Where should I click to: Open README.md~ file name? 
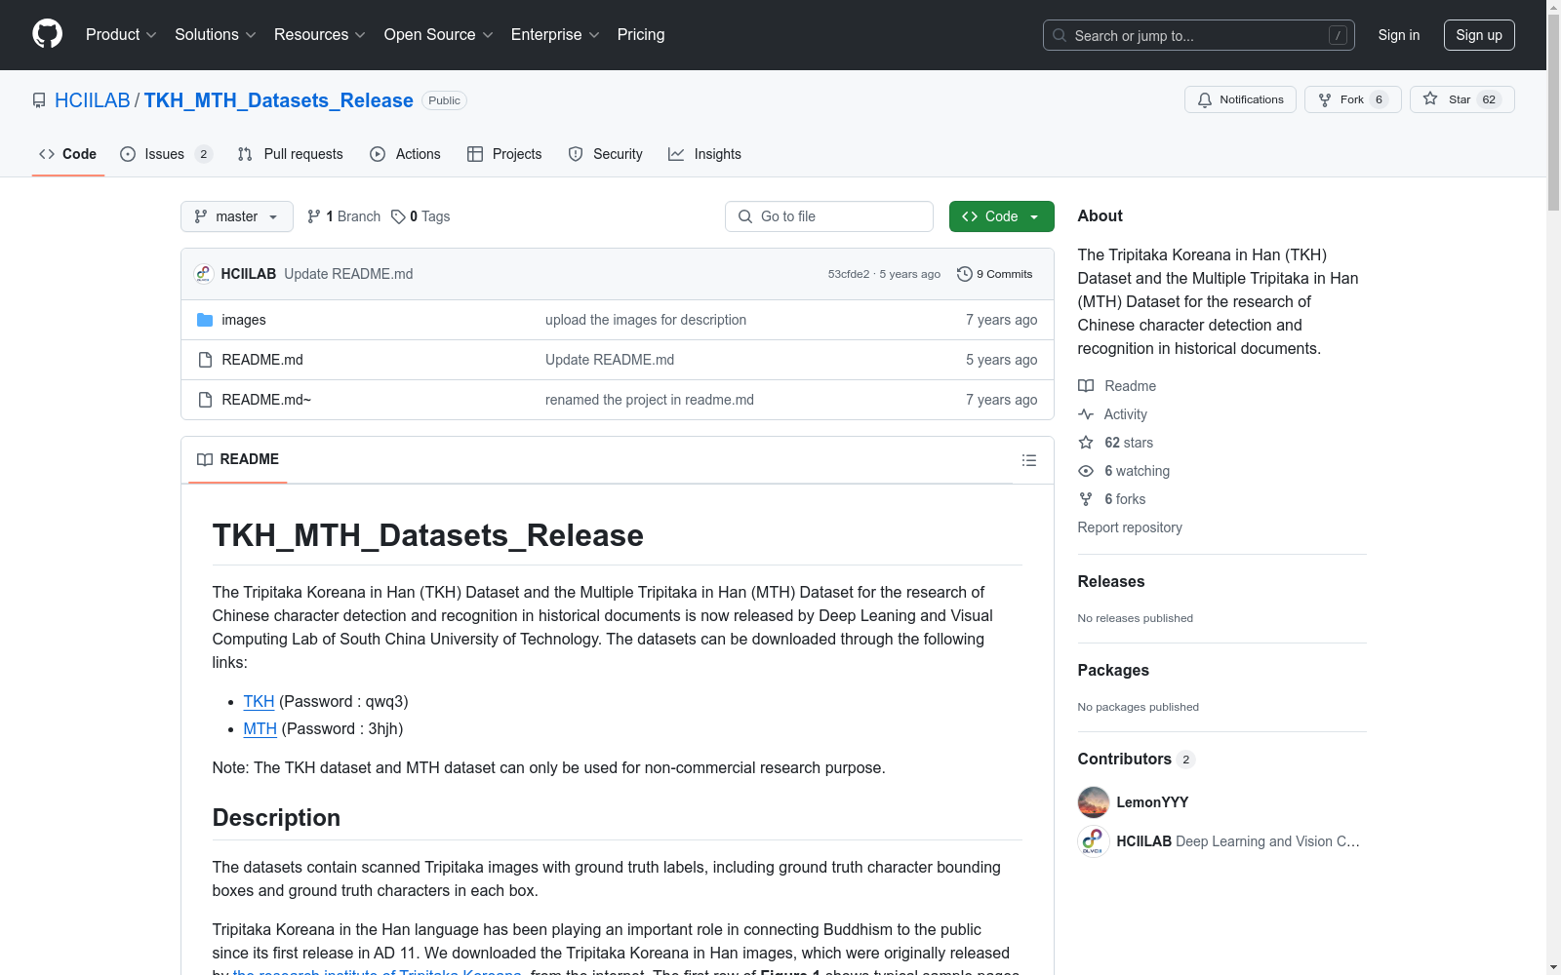(266, 400)
